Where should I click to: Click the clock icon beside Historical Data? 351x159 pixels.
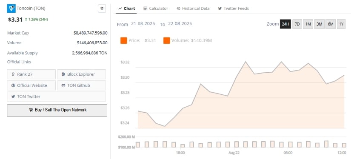pyautogui.click(x=178, y=9)
